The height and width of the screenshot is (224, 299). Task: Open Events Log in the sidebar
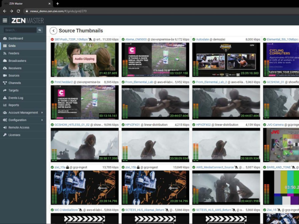[23, 98]
